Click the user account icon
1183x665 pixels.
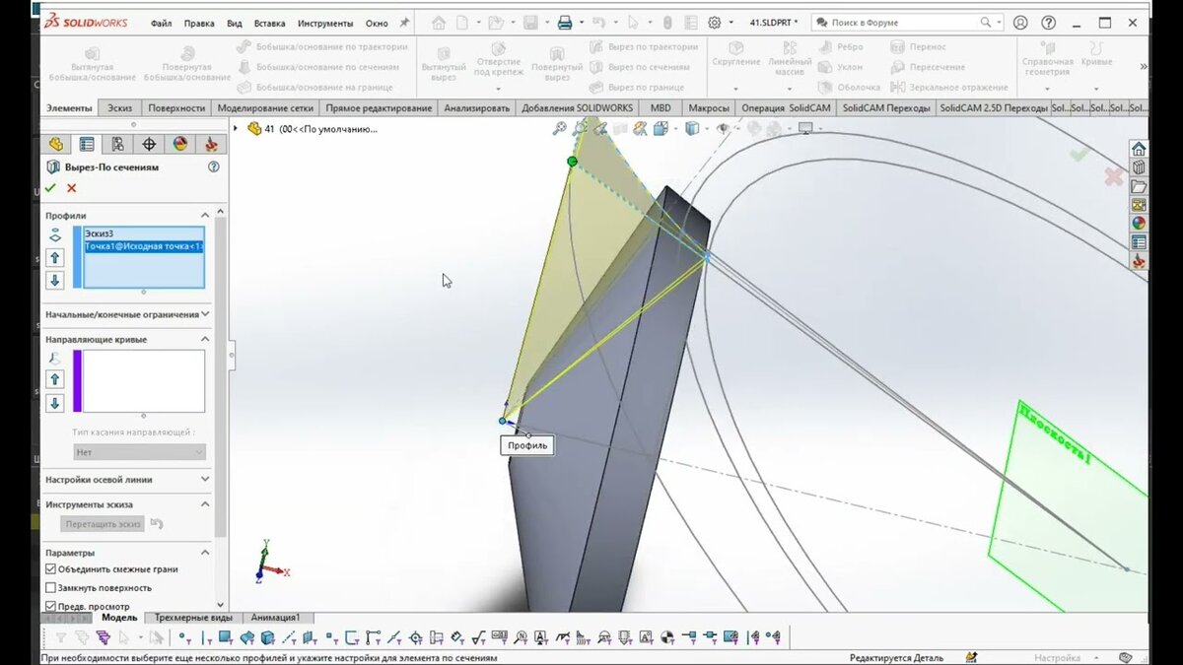pyautogui.click(x=1020, y=23)
